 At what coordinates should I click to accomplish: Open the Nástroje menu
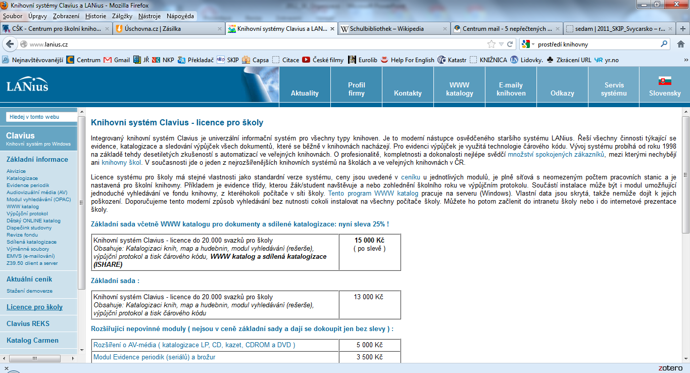[150, 16]
